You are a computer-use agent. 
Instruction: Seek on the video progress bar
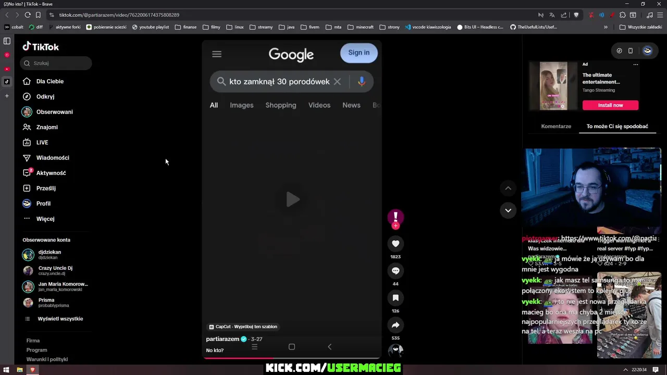pos(292,358)
